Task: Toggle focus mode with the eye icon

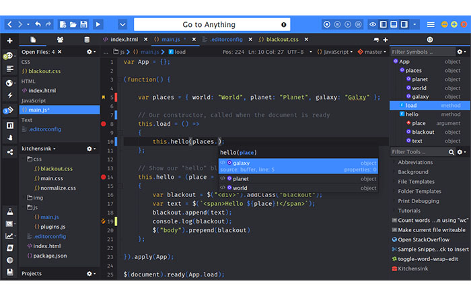Action: tap(373, 25)
